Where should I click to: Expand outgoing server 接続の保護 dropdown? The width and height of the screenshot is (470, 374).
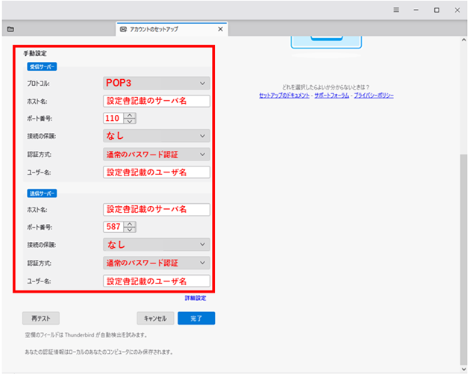pyautogui.click(x=156, y=244)
